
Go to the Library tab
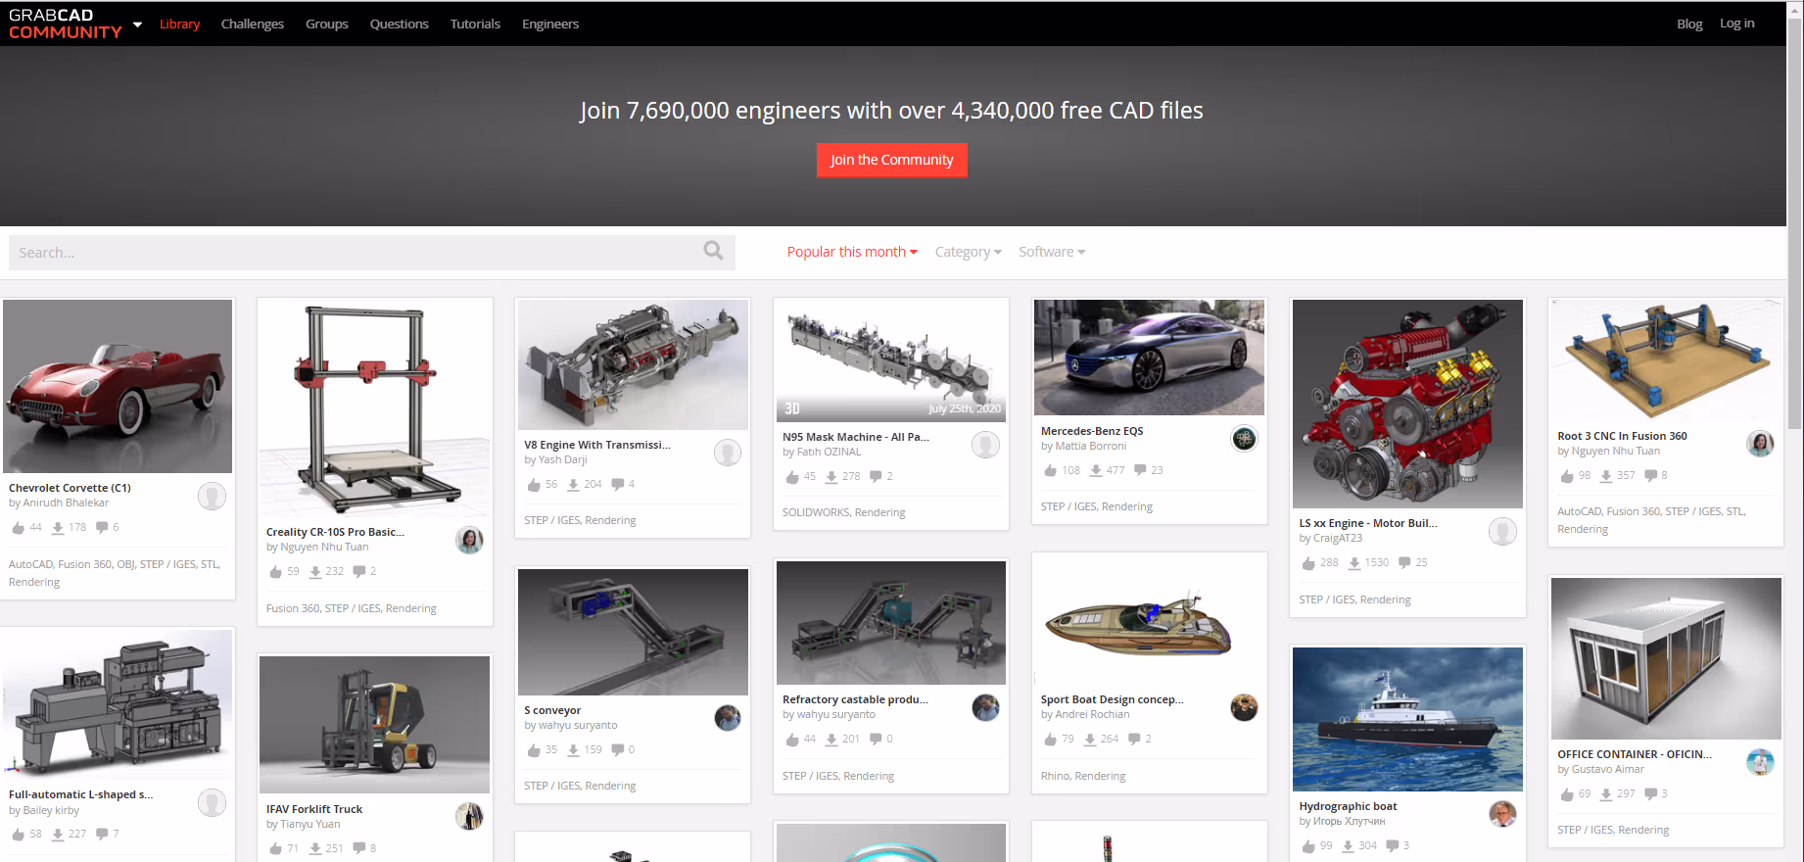(179, 24)
